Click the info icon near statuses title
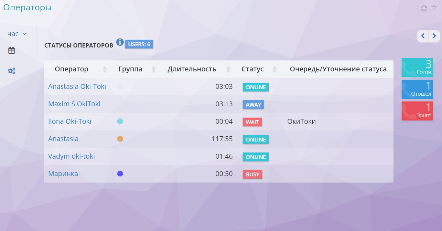Image resolution: width=442 pixels, height=231 pixels. coord(120,42)
